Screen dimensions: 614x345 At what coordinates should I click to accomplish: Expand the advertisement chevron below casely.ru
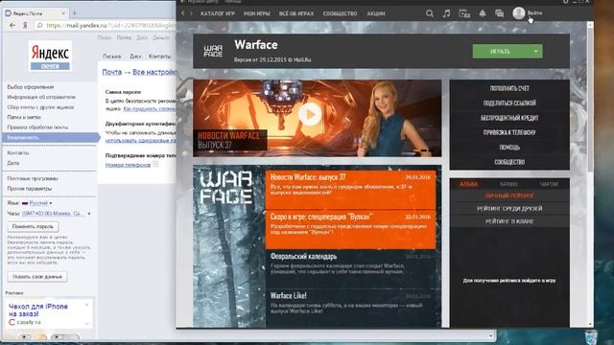(87, 323)
